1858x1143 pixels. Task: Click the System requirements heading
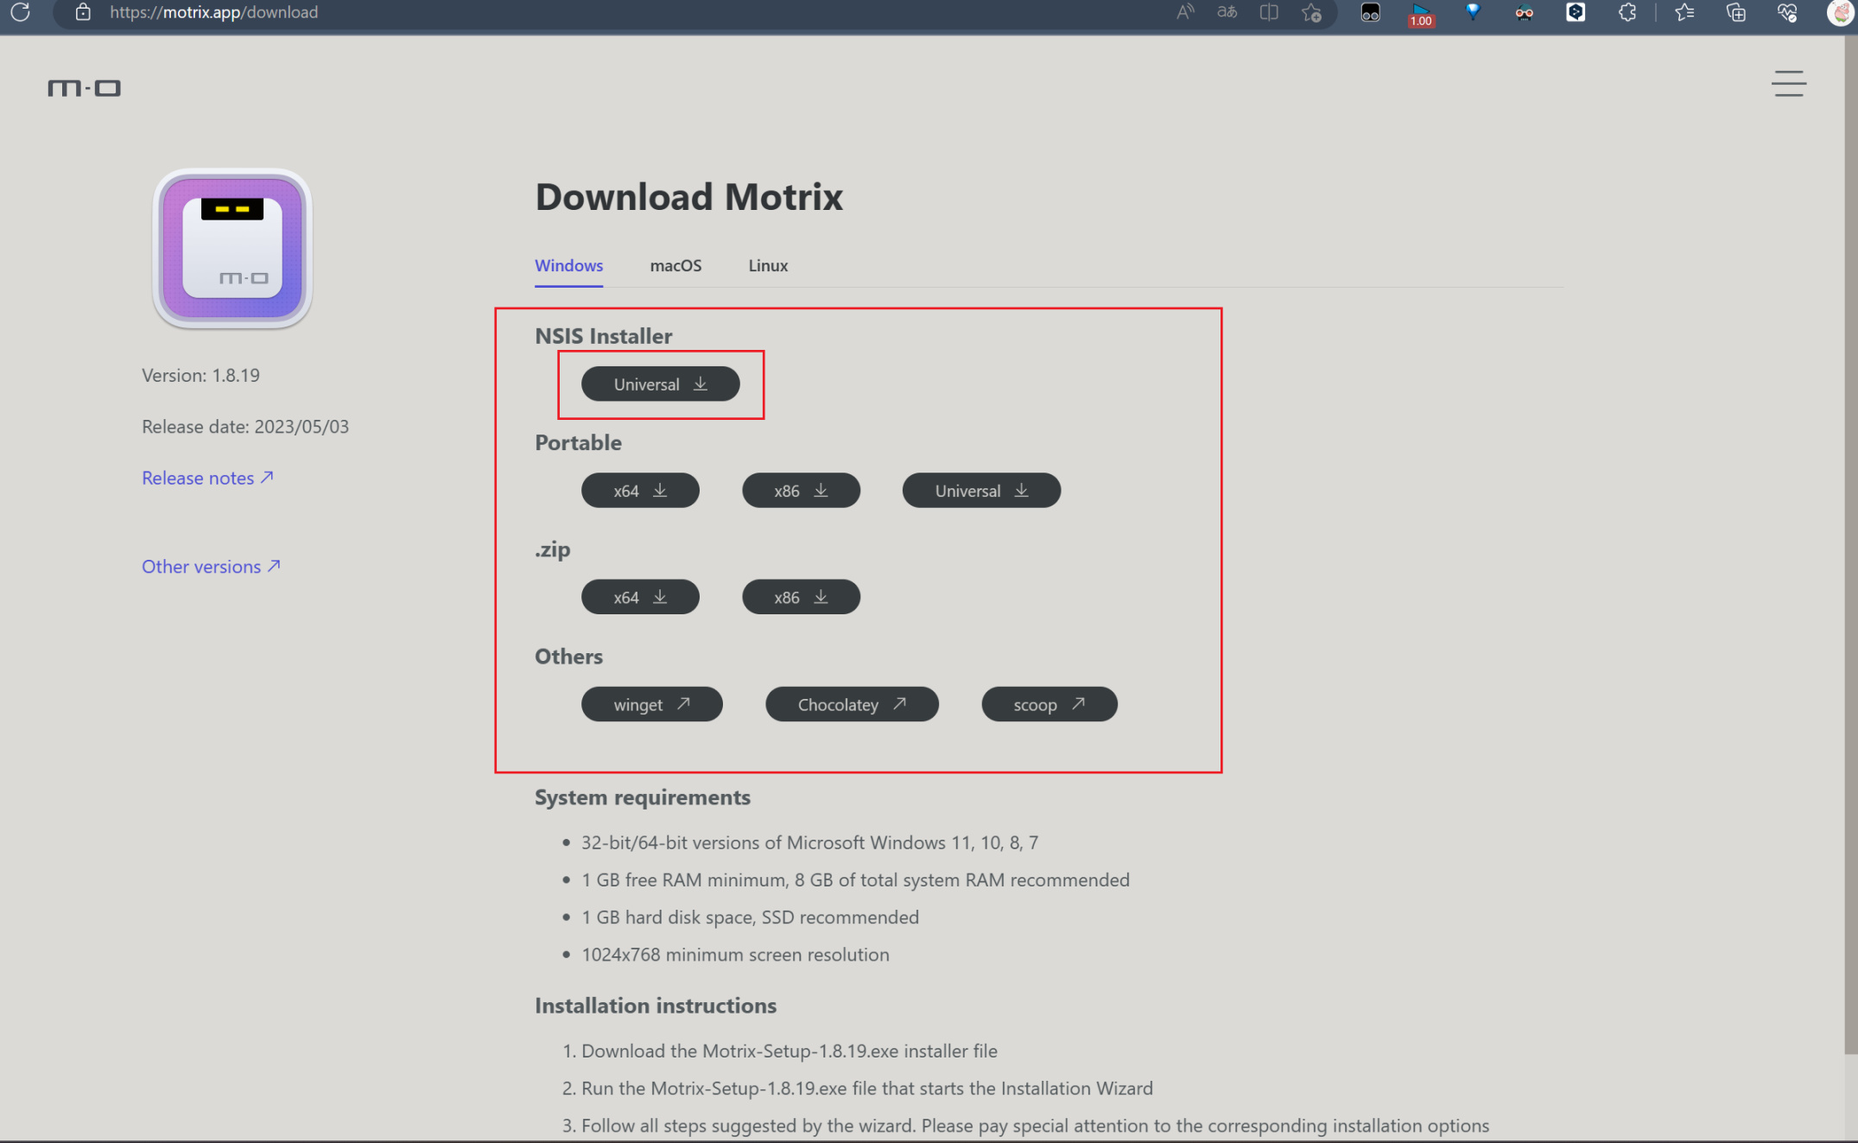pyautogui.click(x=642, y=797)
